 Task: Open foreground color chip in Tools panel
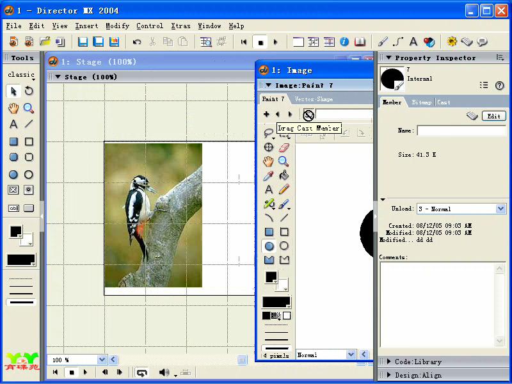point(16,232)
